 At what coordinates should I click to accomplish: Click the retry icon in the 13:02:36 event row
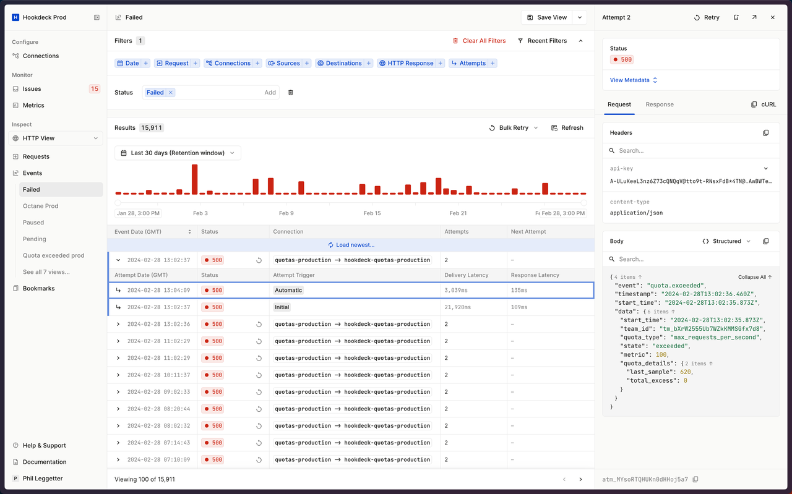click(x=259, y=324)
